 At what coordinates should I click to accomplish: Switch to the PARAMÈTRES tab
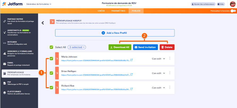coord(118,11)
